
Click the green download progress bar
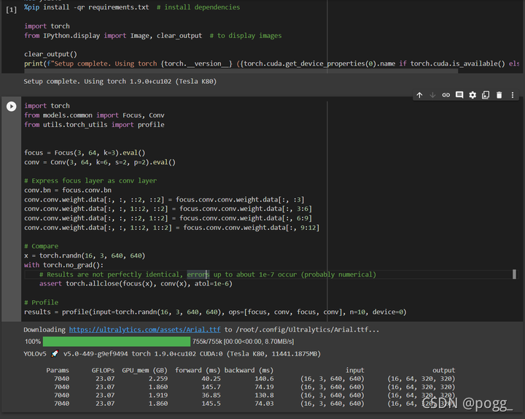pos(117,342)
